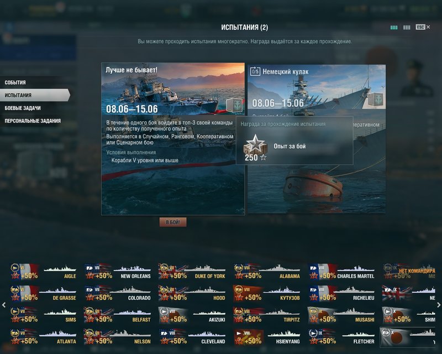This screenshot has width=442, height=354.
Task: Pick the Atlanta ship from the carousel
Action: click(43, 337)
